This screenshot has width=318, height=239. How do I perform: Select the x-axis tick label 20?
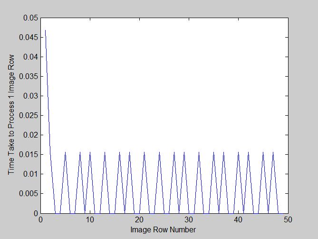coord(139,219)
